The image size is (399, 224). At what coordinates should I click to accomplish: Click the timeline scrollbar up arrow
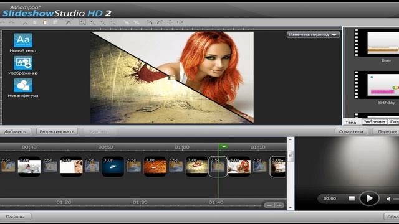pos(291,139)
